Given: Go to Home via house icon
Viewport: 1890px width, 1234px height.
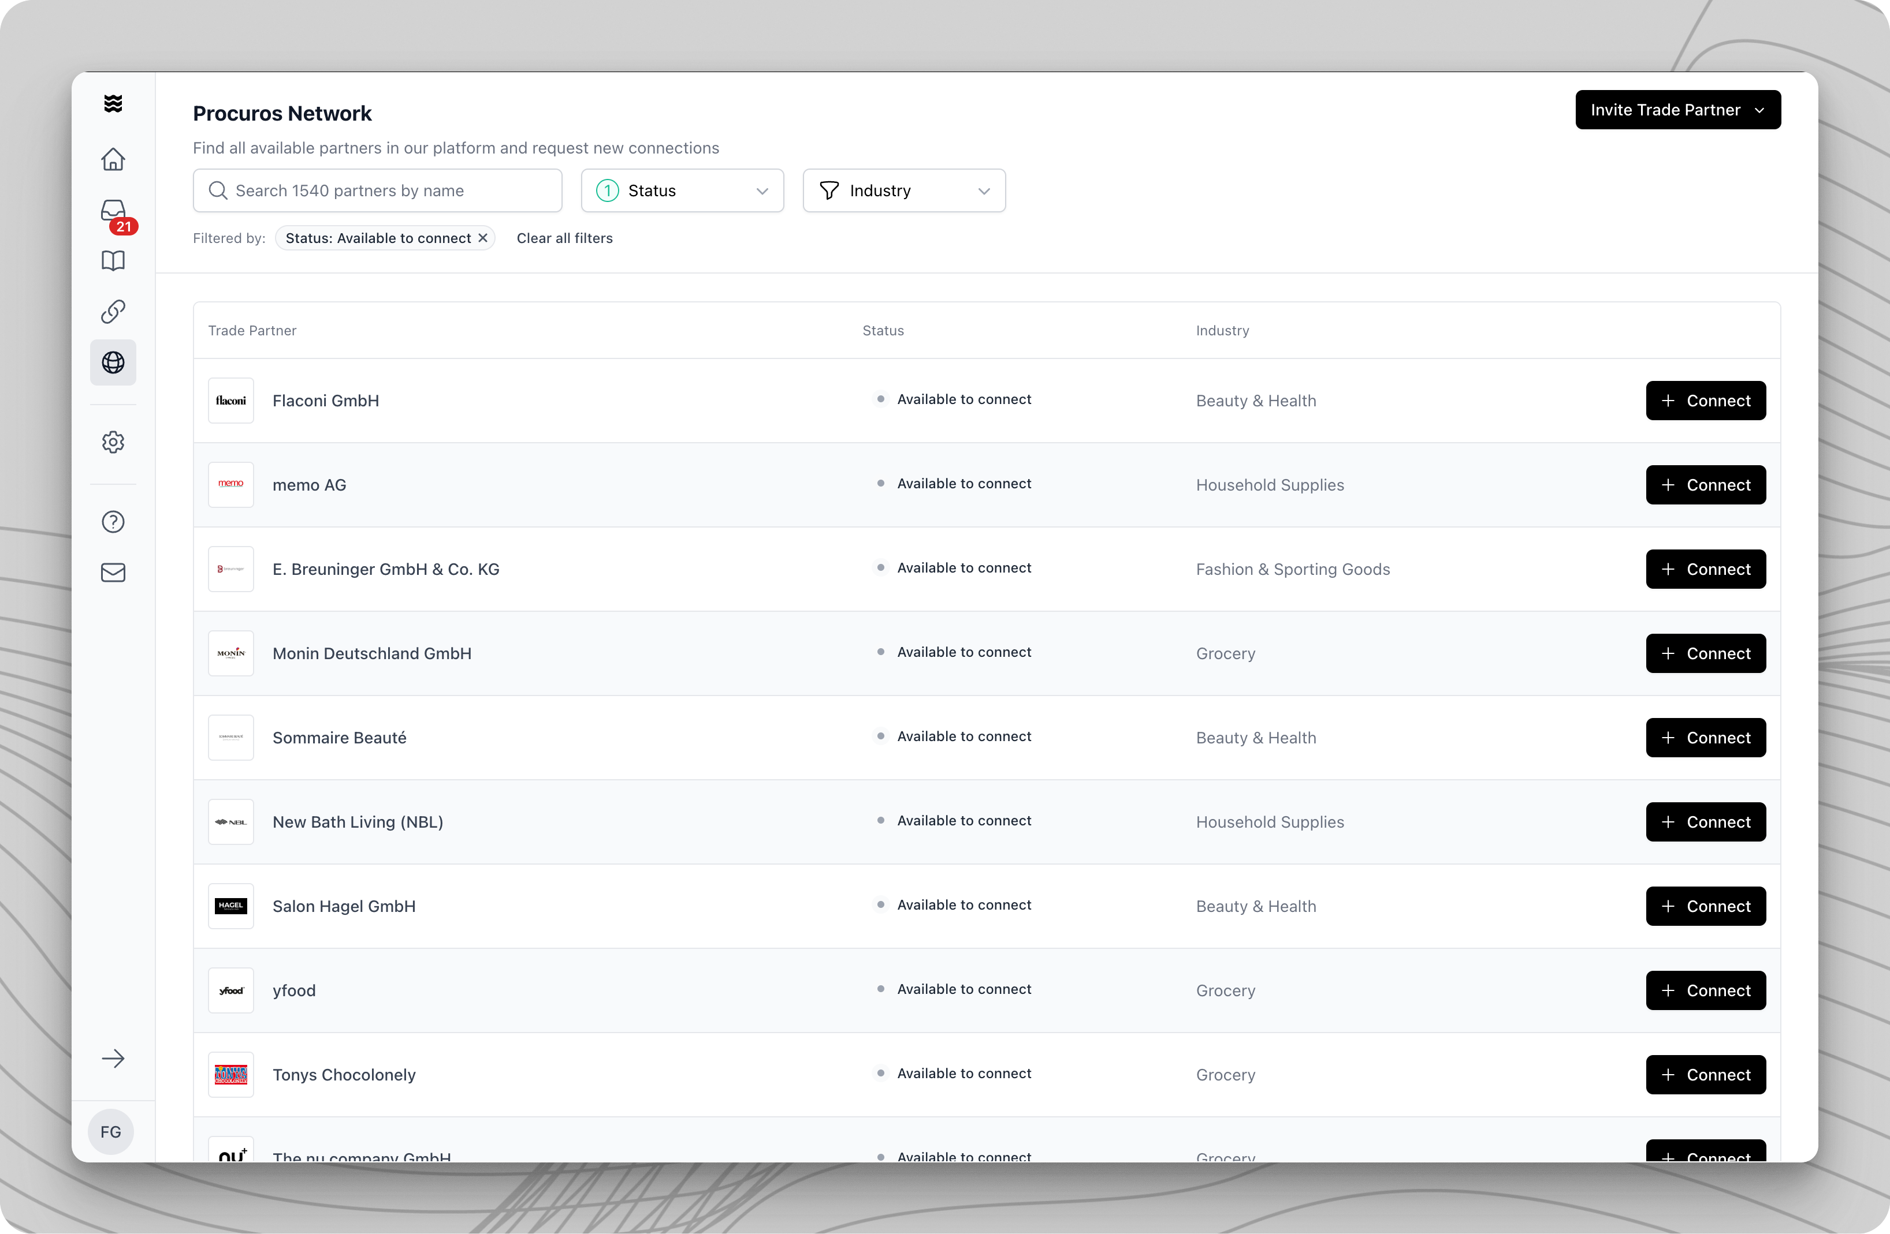Looking at the screenshot, I should [113, 159].
